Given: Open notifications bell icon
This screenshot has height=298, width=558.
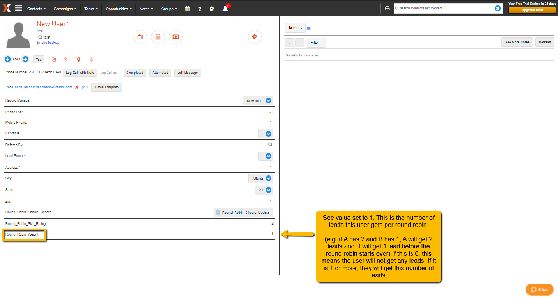Looking at the screenshot, I should click(x=226, y=8).
